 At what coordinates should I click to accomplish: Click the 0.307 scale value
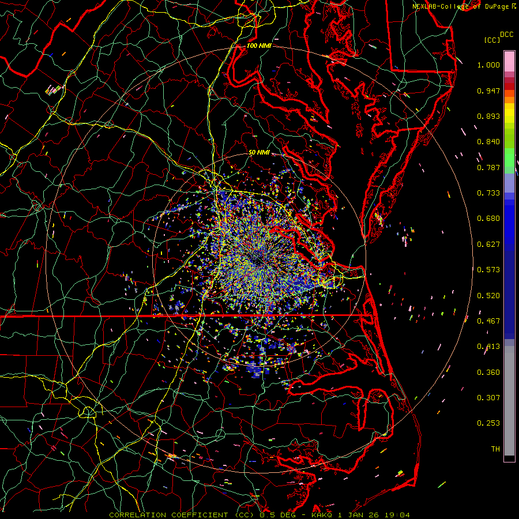pos(488,398)
